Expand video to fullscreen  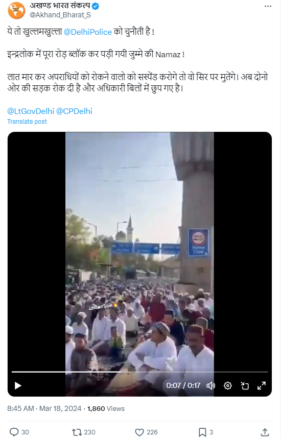pos(262,386)
